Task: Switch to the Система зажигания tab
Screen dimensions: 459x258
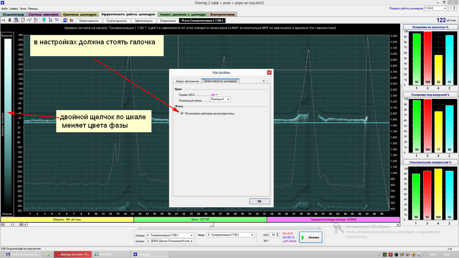Action: click(43, 14)
